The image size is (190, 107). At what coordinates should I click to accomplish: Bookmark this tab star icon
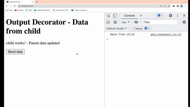169,6
